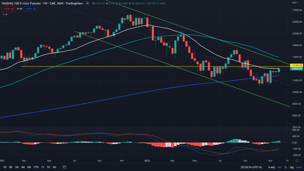Show All time range data
304x171 pixels.
click(x=54, y=167)
